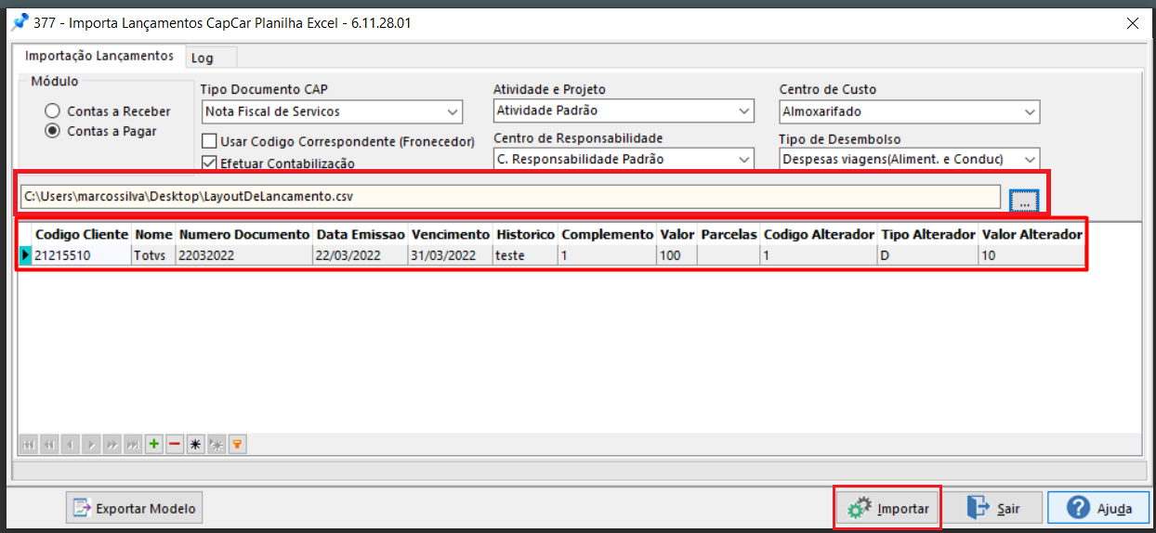Image resolution: width=1156 pixels, height=533 pixels.
Task: Click Data Emissao column header
Action: (361, 235)
